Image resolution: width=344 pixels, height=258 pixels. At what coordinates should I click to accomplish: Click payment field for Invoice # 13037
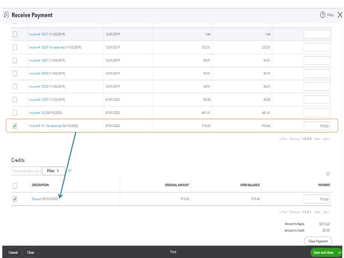point(317,100)
